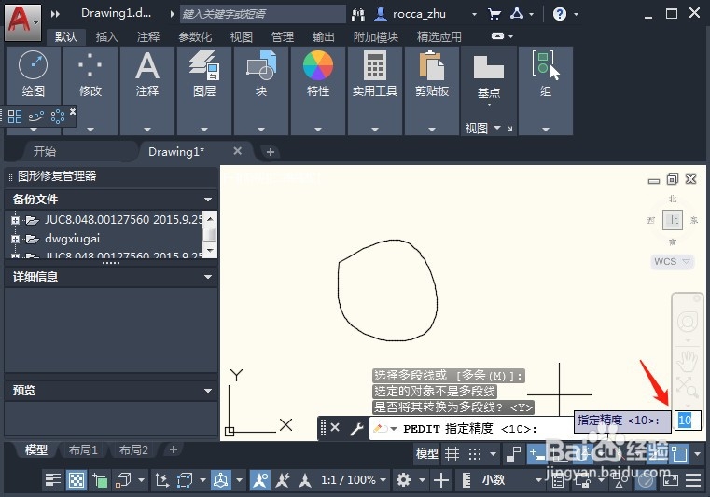Image resolution: width=710 pixels, height=497 pixels.
Task: Collapse the 备份文件 section
Action: 208,200
